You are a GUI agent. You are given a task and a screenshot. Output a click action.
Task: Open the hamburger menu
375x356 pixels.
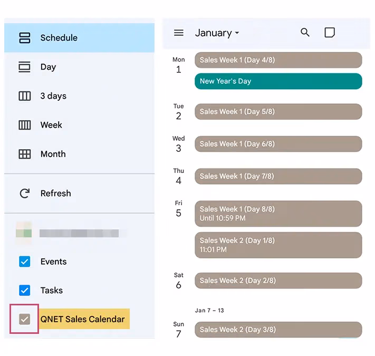point(179,33)
